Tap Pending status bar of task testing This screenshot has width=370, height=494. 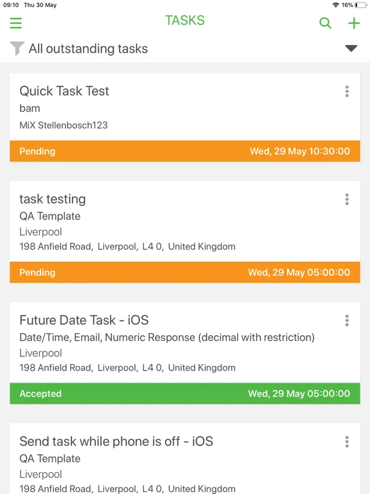point(185,272)
